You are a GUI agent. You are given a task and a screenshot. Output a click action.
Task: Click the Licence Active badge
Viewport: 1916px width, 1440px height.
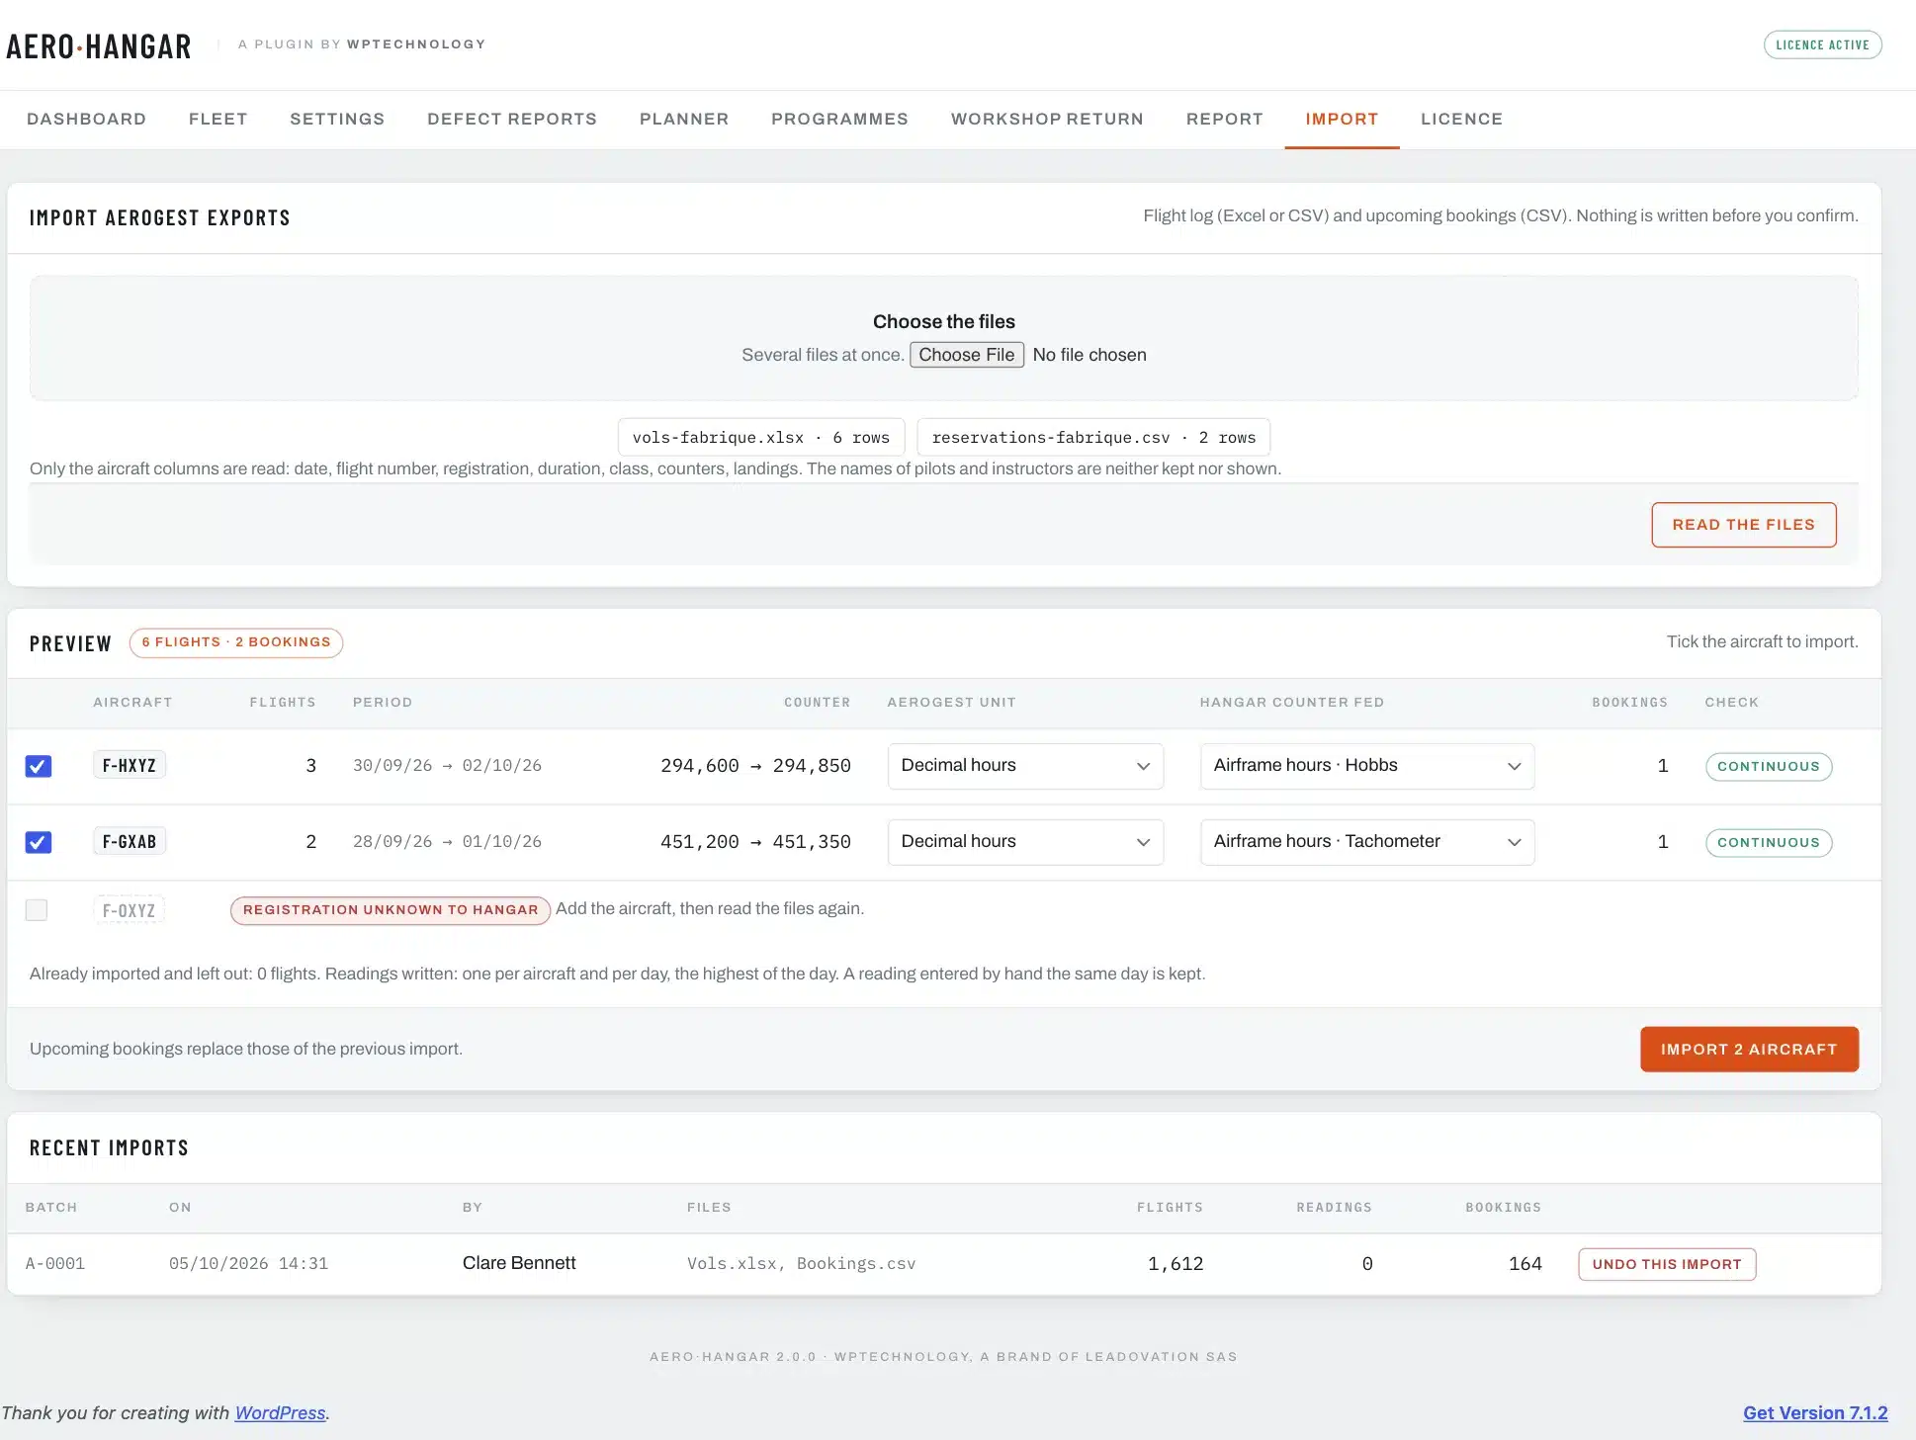pos(1822,45)
